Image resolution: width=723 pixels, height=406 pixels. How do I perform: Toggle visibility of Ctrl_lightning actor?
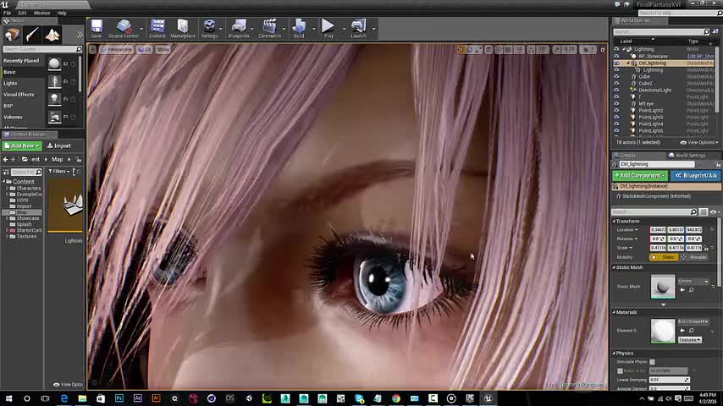616,63
